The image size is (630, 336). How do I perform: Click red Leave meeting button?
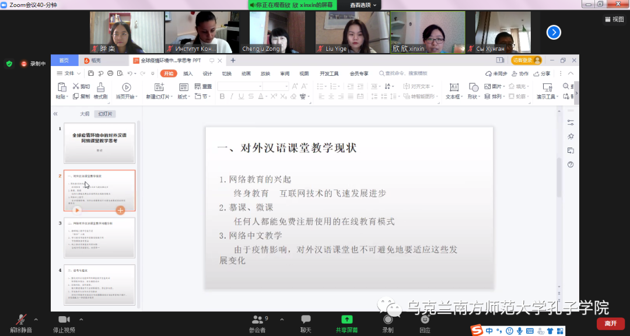(611, 324)
